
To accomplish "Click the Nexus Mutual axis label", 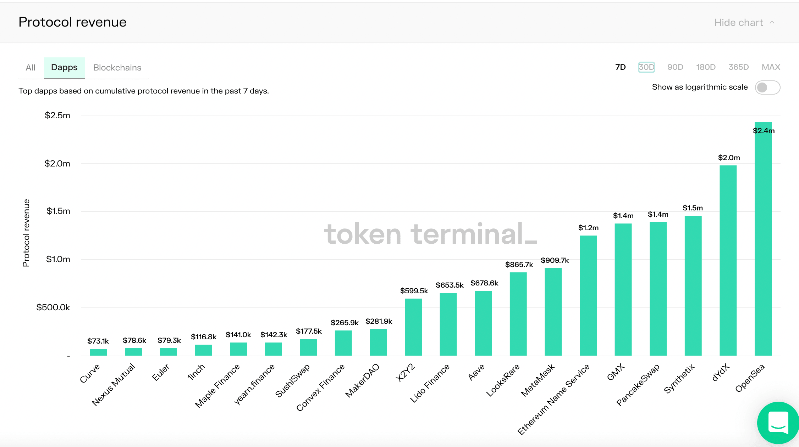I will point(113,384).
